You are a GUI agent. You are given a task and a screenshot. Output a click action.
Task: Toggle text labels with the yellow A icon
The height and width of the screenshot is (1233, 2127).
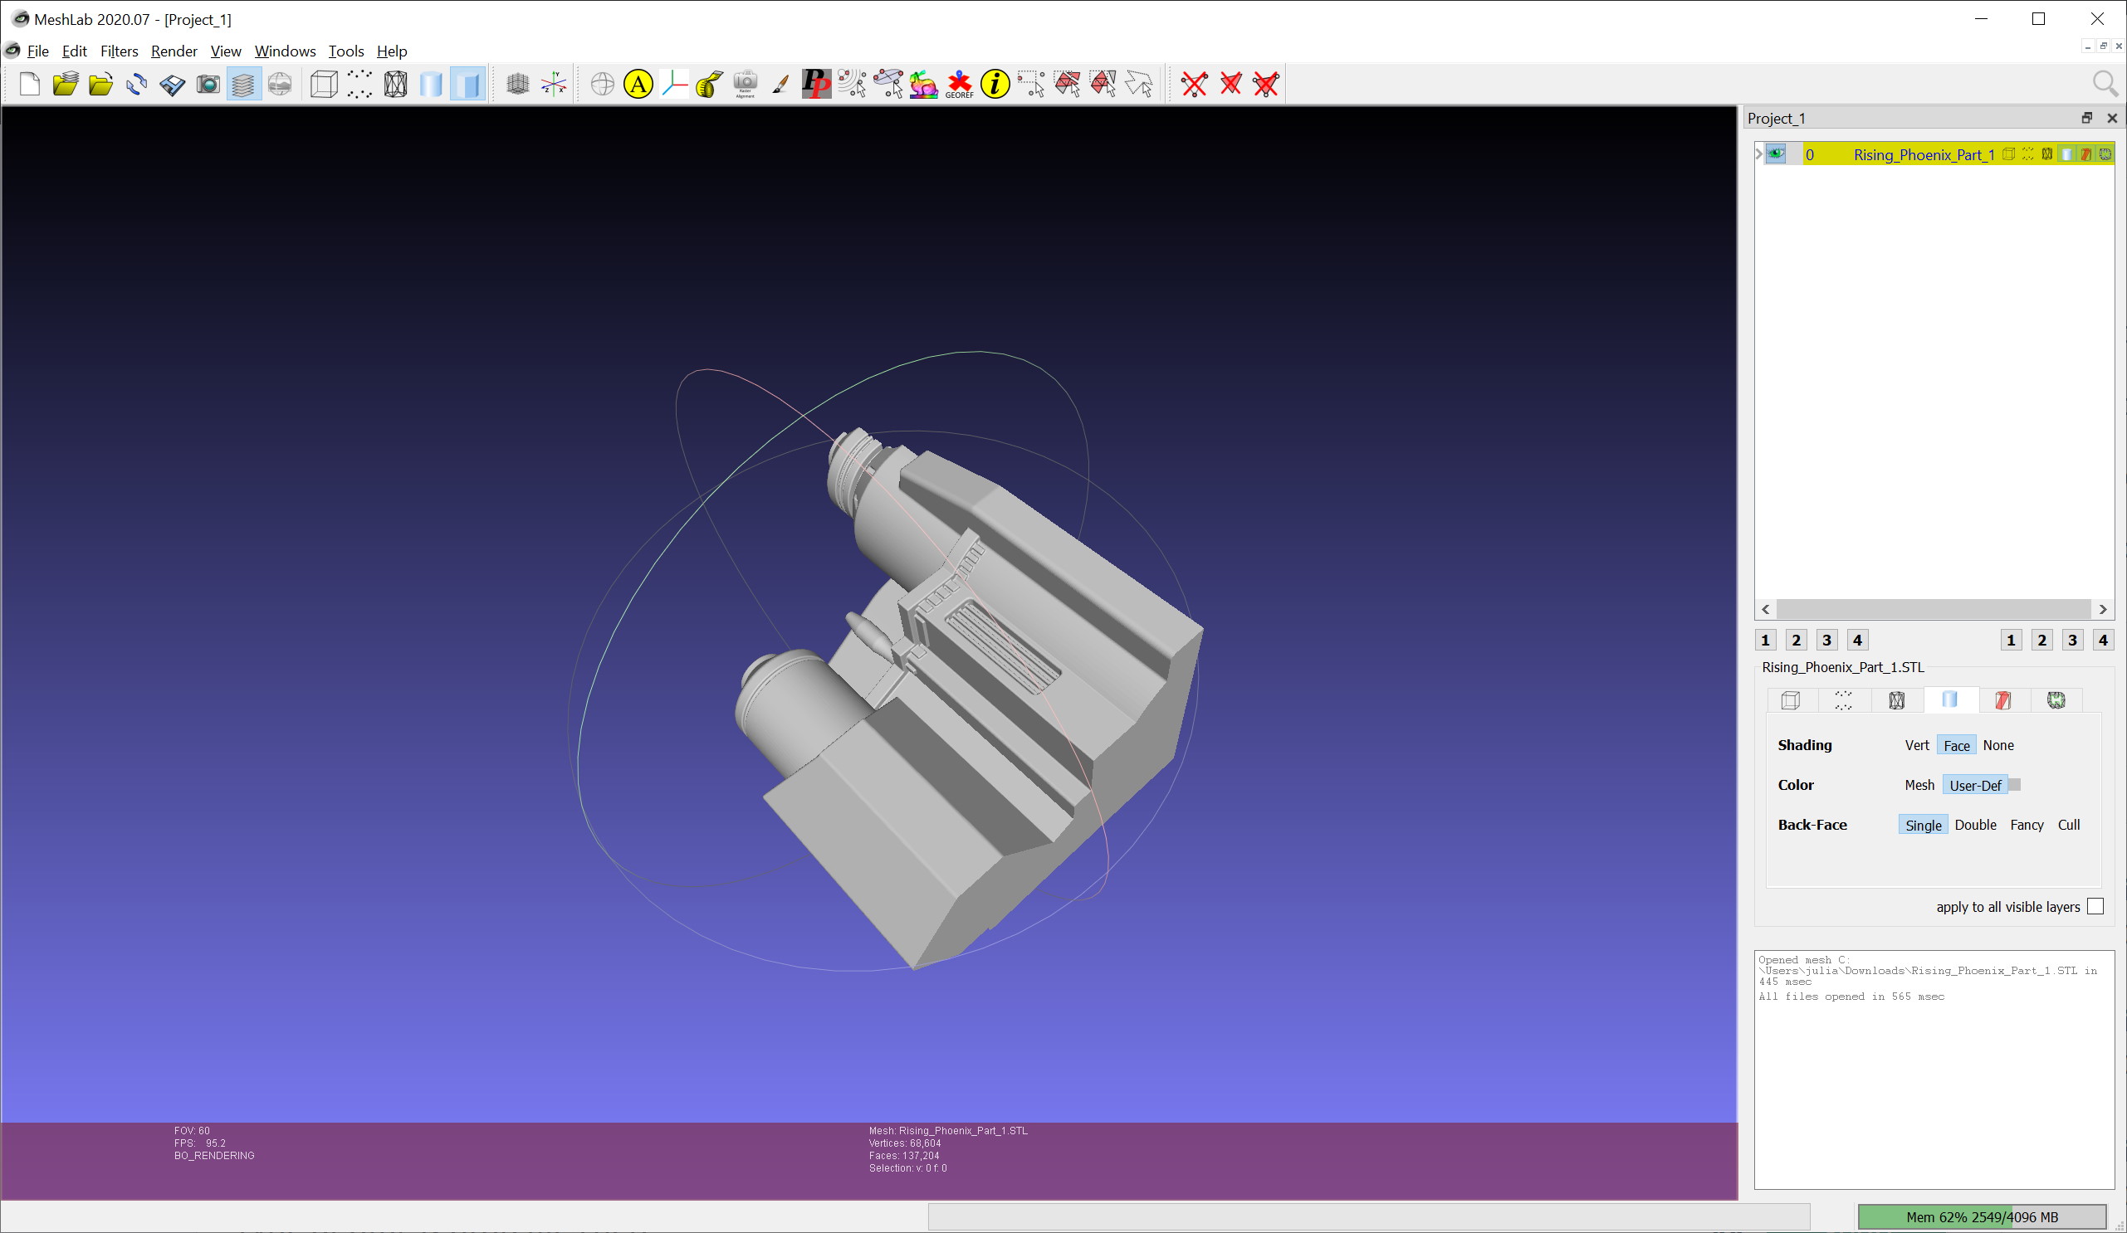[x=638, y=85]
